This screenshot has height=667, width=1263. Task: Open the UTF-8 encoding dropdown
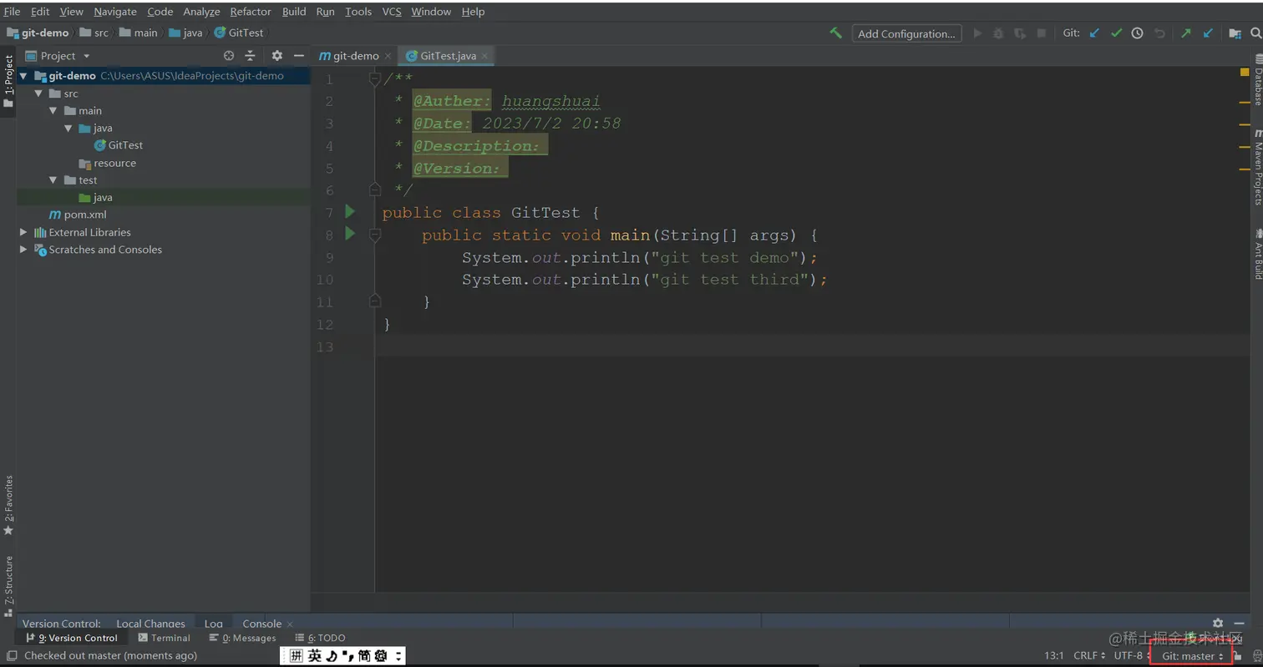coord(1133,656)
